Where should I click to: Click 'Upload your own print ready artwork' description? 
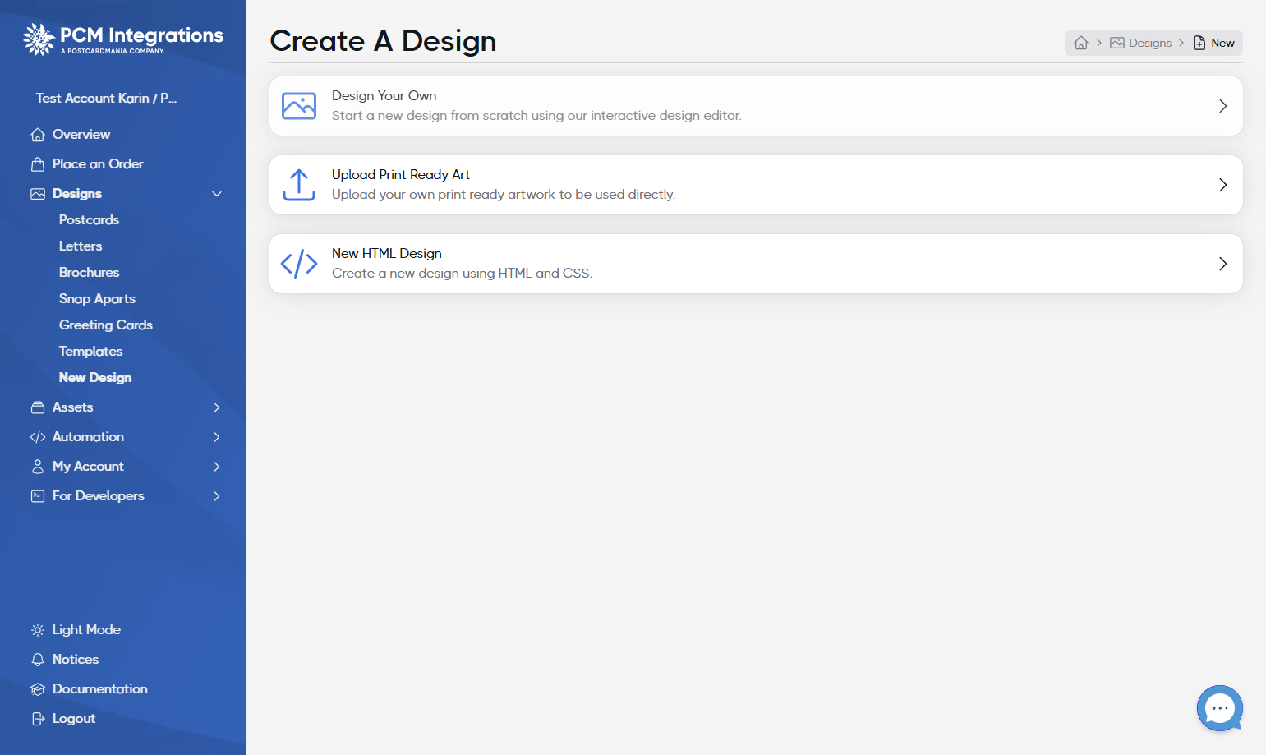tap(504, 195)
